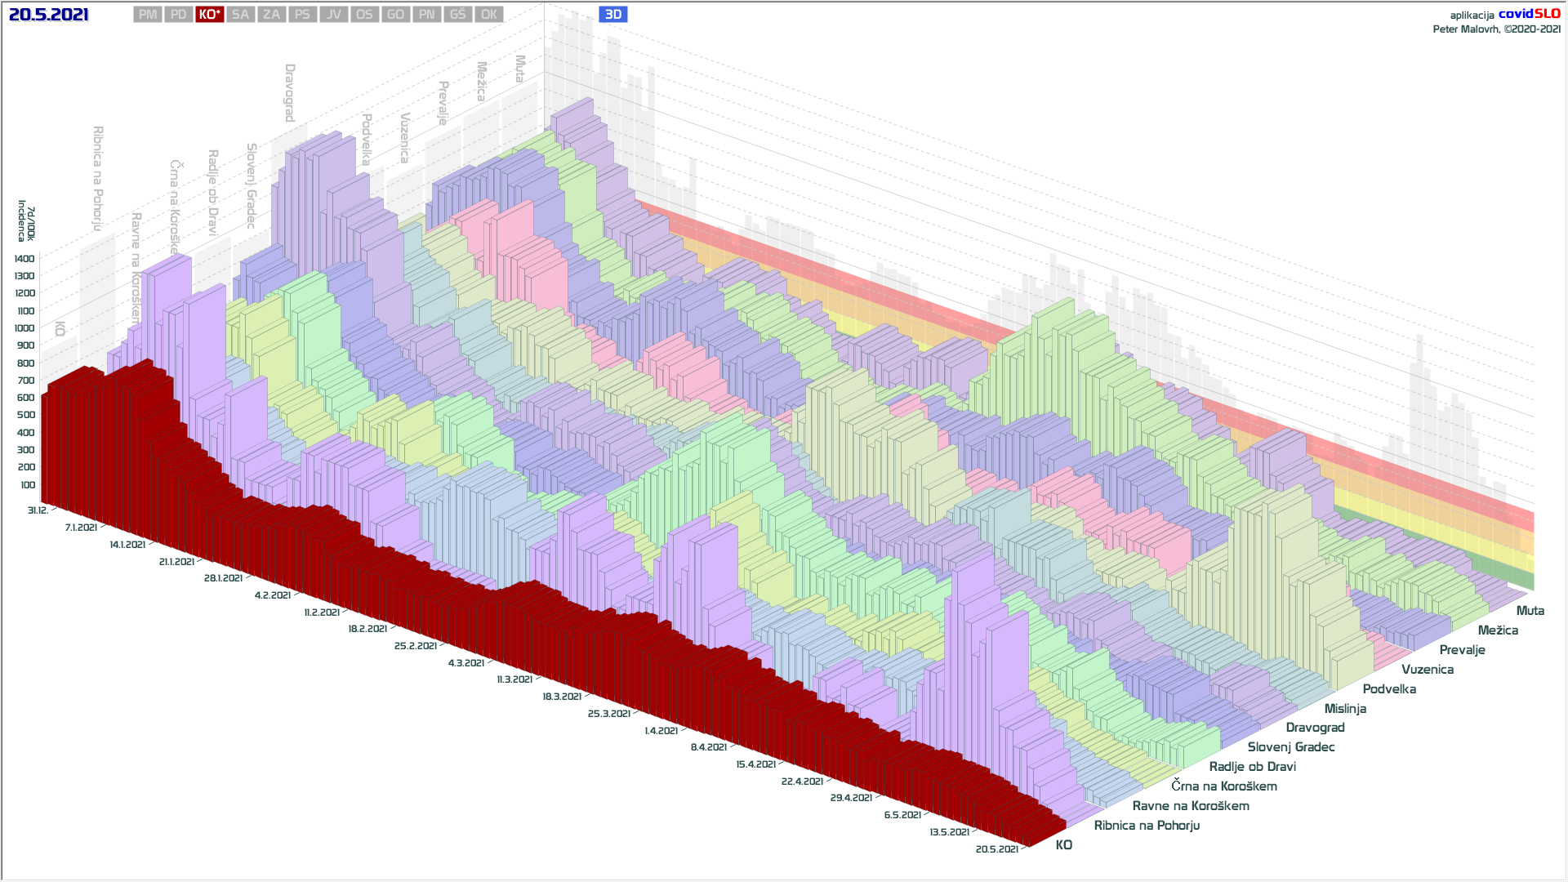Select the PN region button
The height and width of the screenshot is (882, 1568).
426,15
